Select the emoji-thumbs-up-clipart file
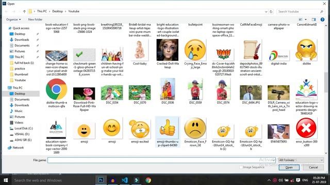The height and width of the screenshot is (185, 330). [168, 132]
